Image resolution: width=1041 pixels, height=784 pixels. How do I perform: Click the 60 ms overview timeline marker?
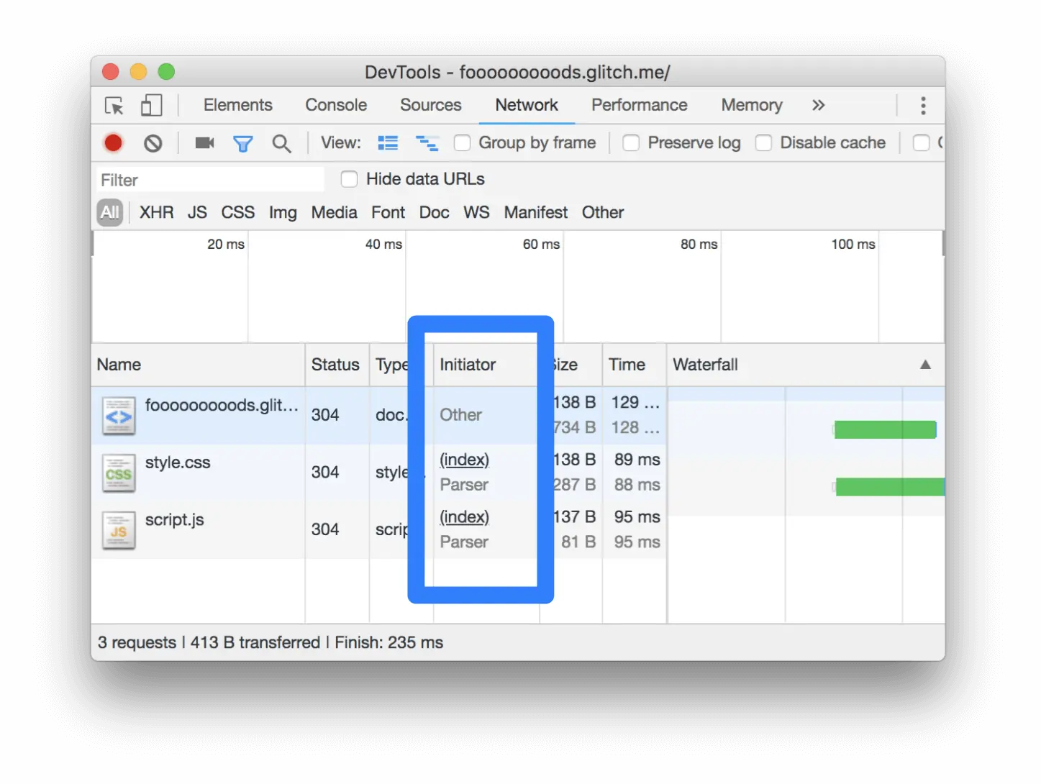click(541, 245)
